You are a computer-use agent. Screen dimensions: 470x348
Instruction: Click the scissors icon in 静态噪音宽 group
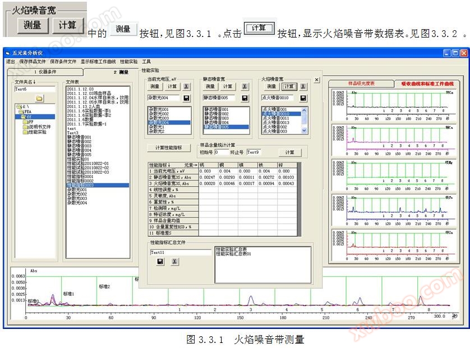245,86
